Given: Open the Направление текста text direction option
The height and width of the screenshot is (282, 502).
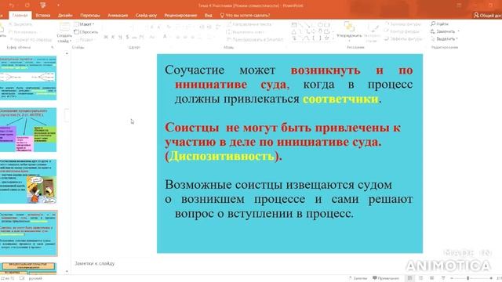Looking at the screenshot, I should click(x=249, y=24).
